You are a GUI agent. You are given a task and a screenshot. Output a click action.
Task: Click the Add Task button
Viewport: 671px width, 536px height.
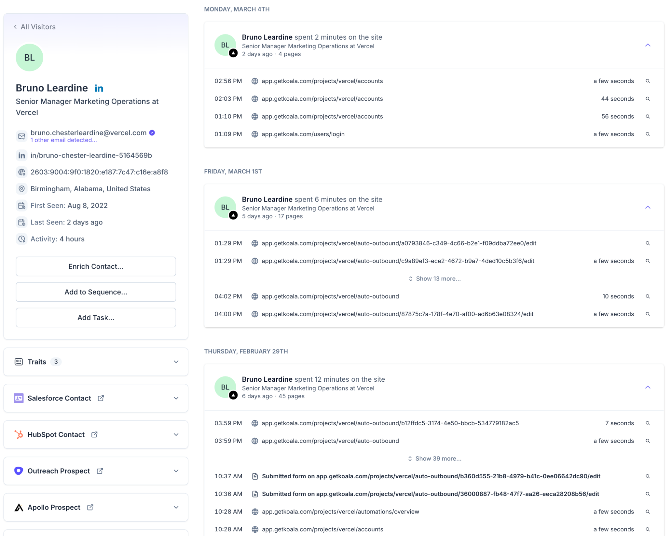pyautogui.click(x=96, y=317)
